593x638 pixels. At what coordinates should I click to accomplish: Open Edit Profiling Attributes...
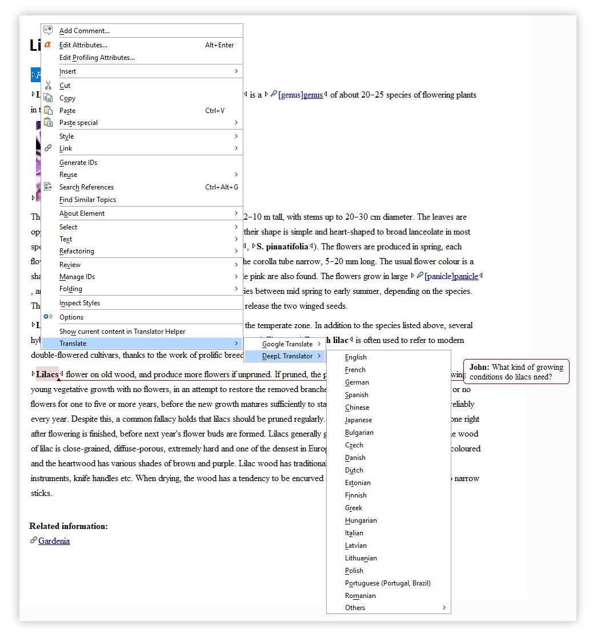142,58
